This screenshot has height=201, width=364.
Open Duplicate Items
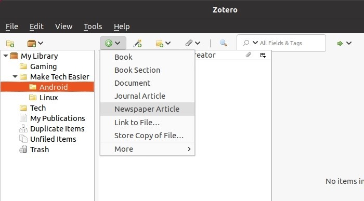click(57, 129)
